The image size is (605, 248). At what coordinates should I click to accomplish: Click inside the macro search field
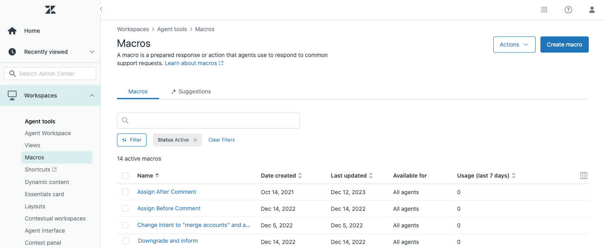pos(208,120)
